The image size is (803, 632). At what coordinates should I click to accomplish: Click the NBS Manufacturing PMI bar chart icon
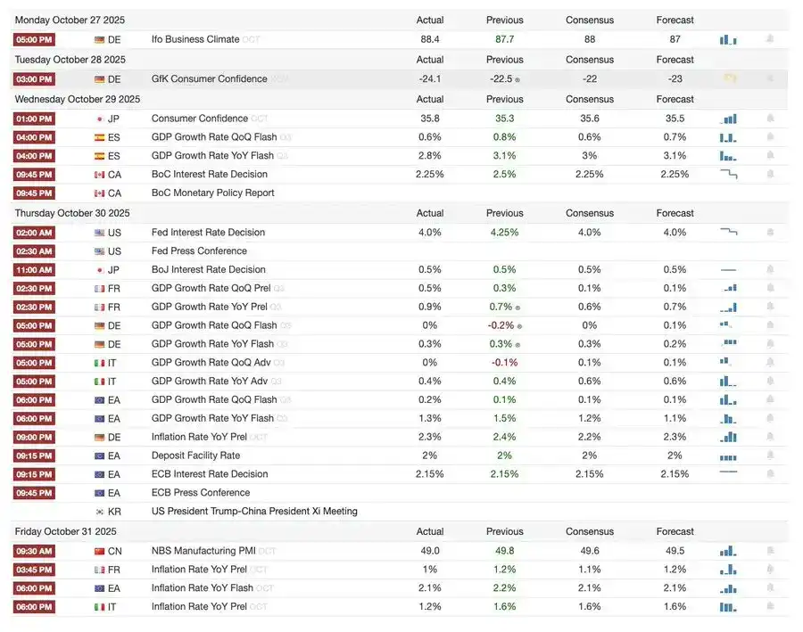tap(729, 551)
